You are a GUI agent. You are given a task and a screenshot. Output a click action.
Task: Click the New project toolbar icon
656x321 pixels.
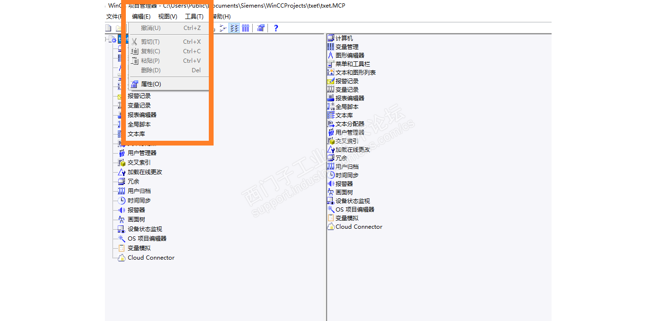tap(108, 28)
